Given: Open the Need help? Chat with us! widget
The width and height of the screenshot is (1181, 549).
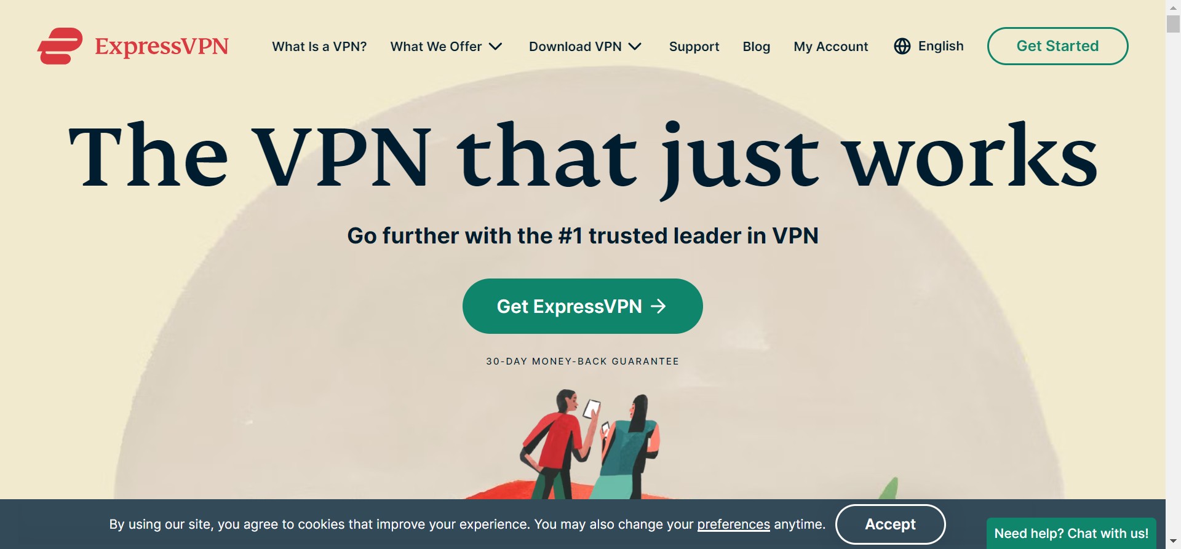Looking at the screenshot, I should (x=1072, y=534).
